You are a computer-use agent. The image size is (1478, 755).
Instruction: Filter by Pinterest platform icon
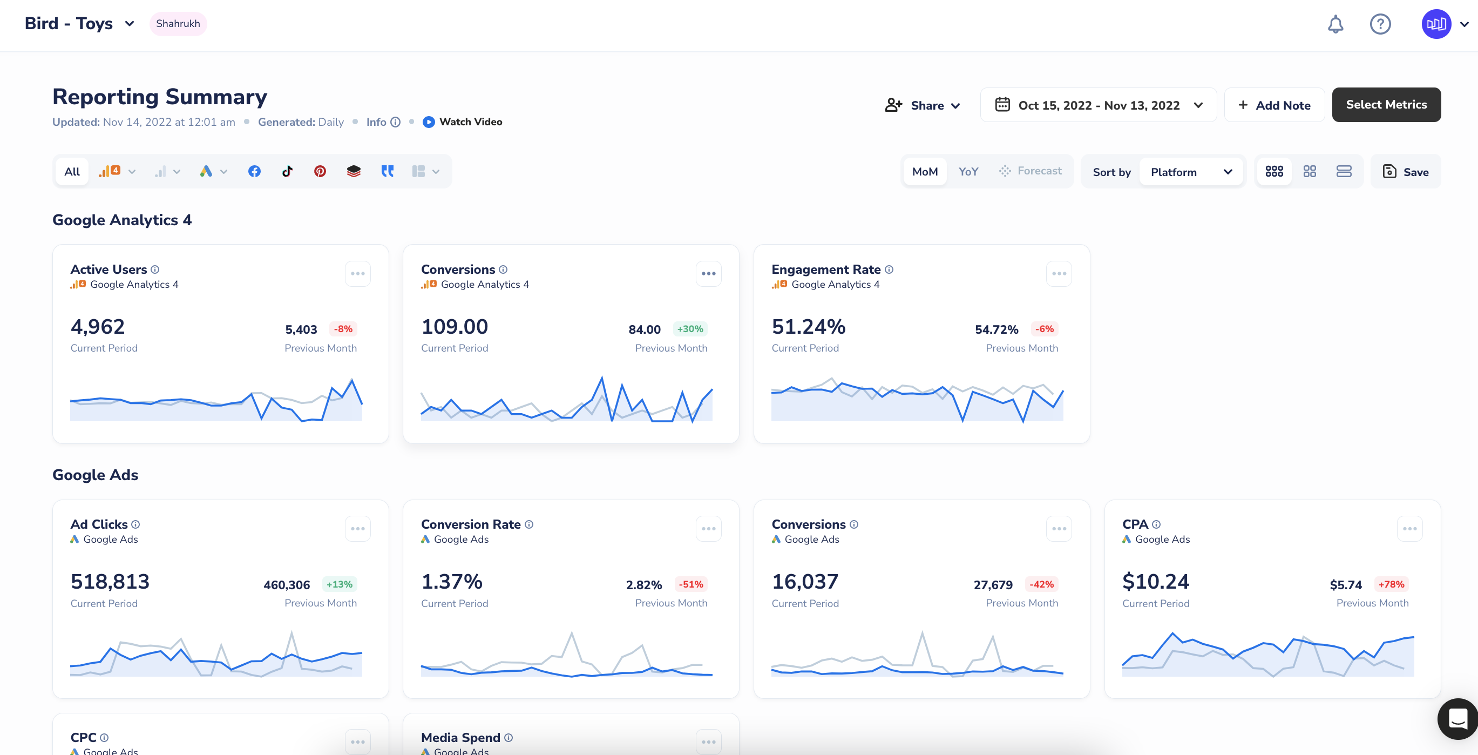[x=320, y=171]
